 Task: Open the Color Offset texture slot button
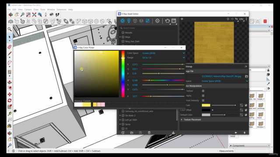241,110
